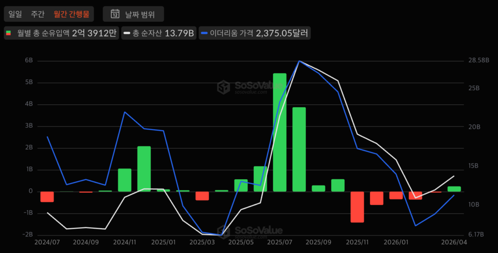Click the largest red bar at 2025/11
The image size is (498, 253).
click(x=357, y=206)
